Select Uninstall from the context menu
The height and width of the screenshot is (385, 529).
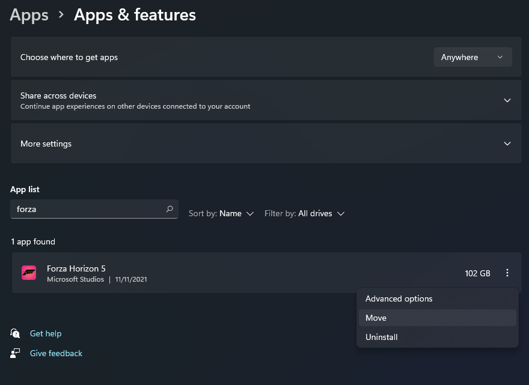382,337
